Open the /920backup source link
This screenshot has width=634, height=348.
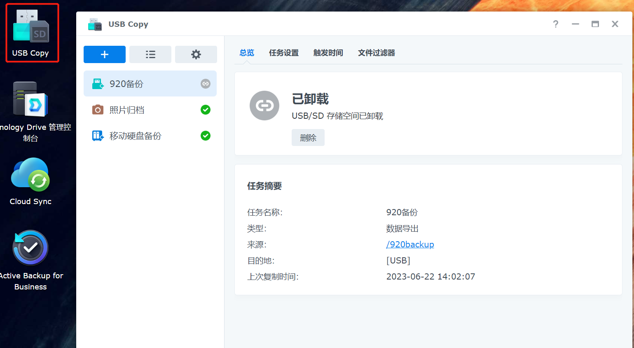pos(410,245)
